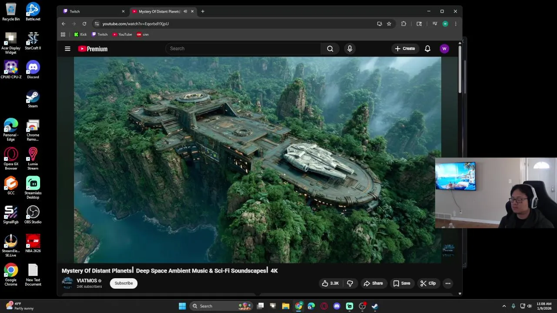Open Kick bookmark
This screenshot has height=313, width=557.
pyautogui.click(x=80, y=34)
